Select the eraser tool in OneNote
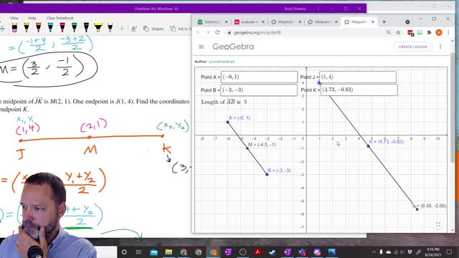 pyautogui.click(x=14, y=28)
